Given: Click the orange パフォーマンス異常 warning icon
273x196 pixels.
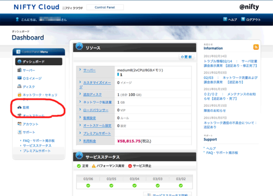Looking at the screenshot, I should click(x=94, y=166).
